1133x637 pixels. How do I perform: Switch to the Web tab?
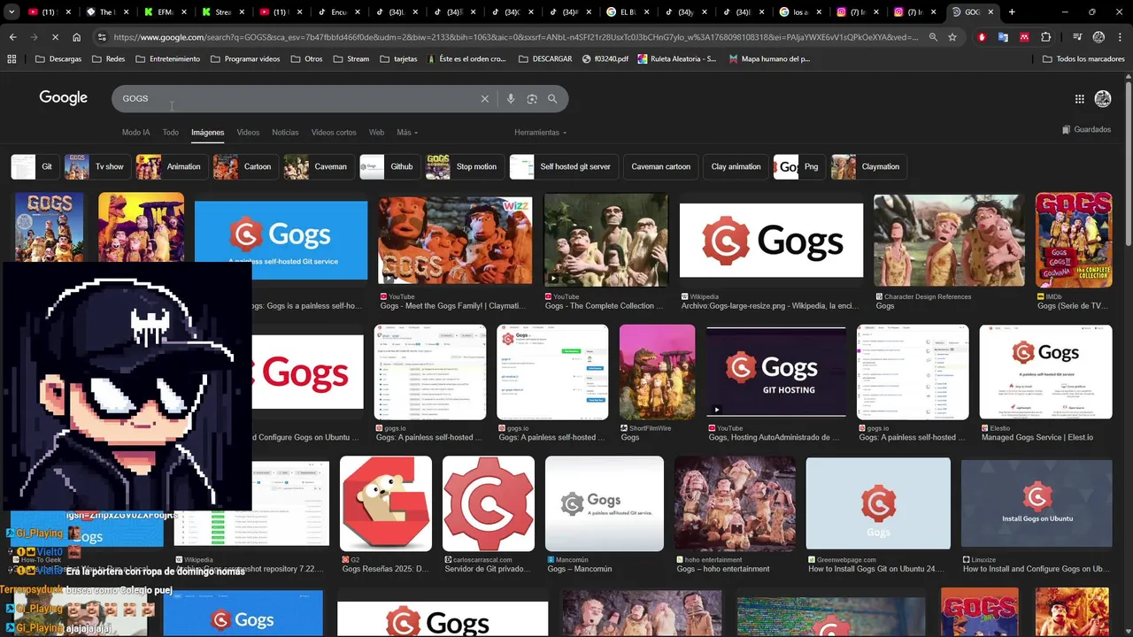pyautogui.click(x=376, y=133)
